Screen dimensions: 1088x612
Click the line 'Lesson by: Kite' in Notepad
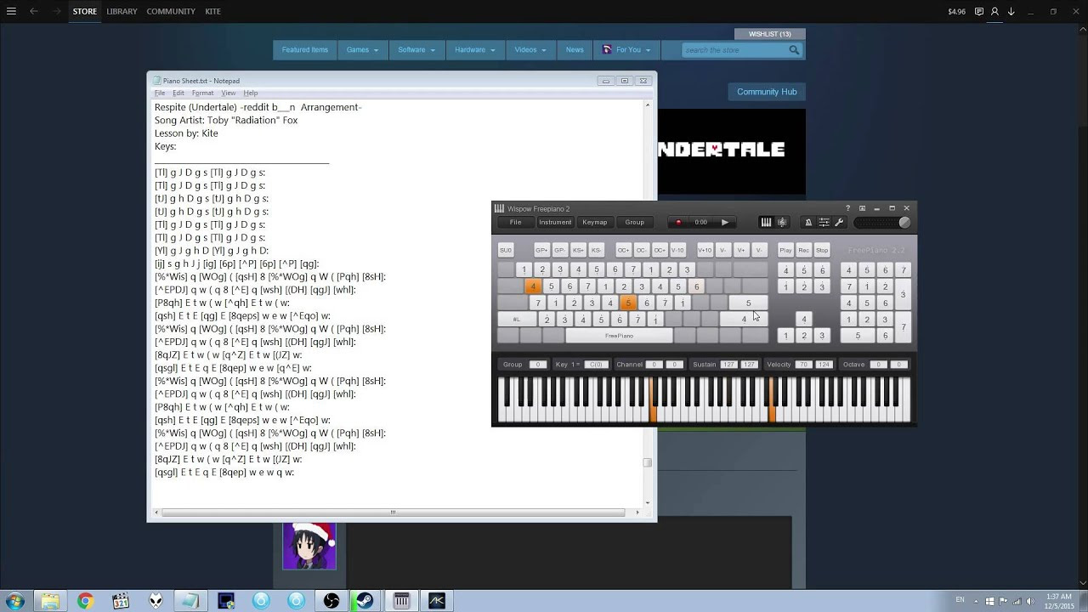(186, 133)
